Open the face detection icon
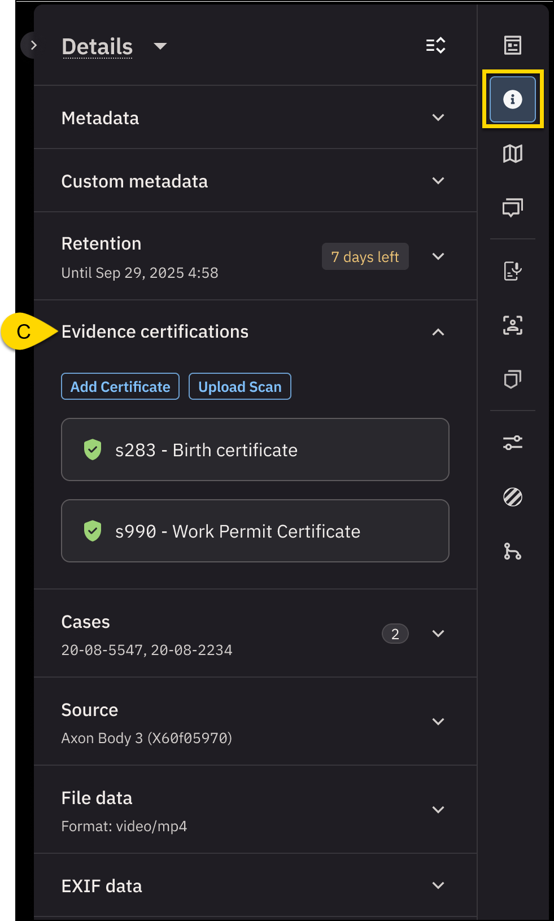The height and width of the screenshot is (921, 554). [x=512, y=325]
